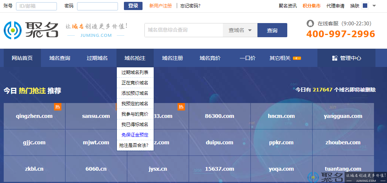Select 正在竞价域名 from the dropdown menu
387x183 pixels.
pyautogui.click(x=135, y=83)
